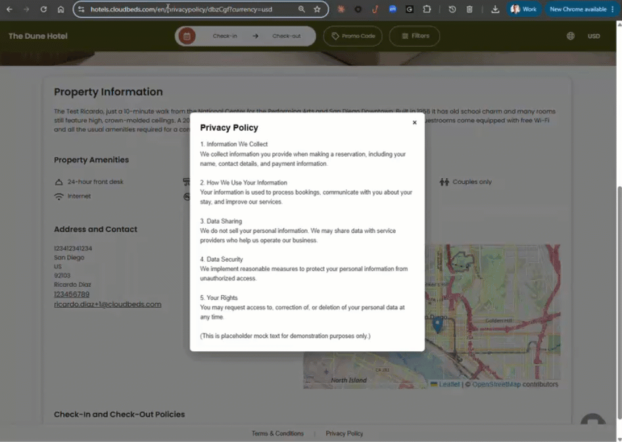Click the San Diego address line

point(69,257)
